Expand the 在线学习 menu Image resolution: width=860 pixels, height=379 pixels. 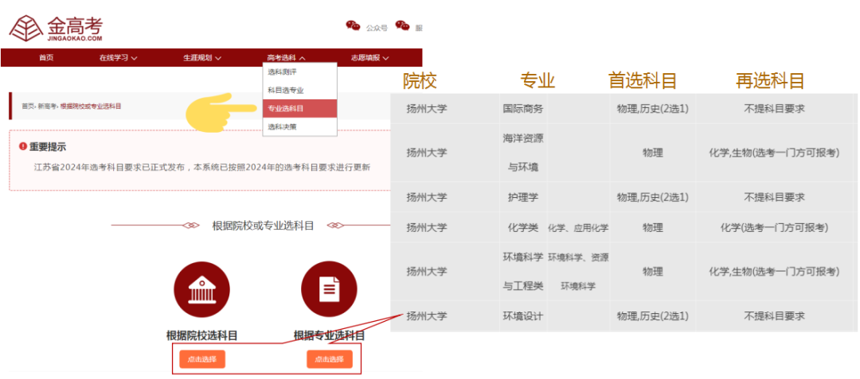118,57
